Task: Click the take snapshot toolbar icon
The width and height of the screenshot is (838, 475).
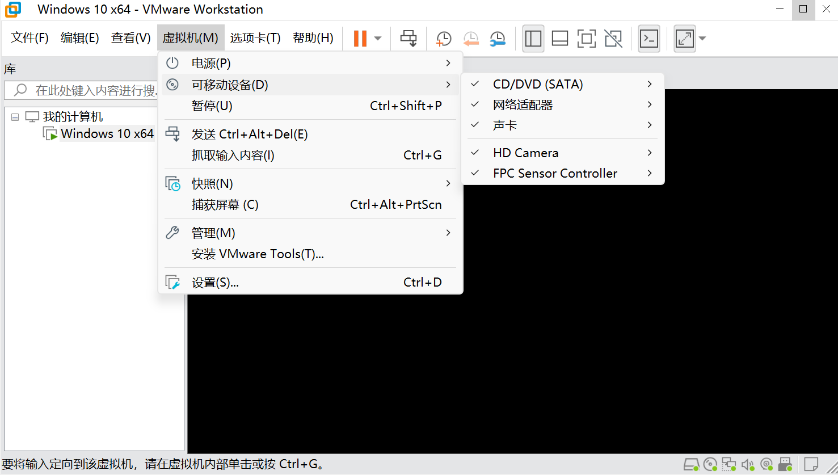Action: pos(444,39)
